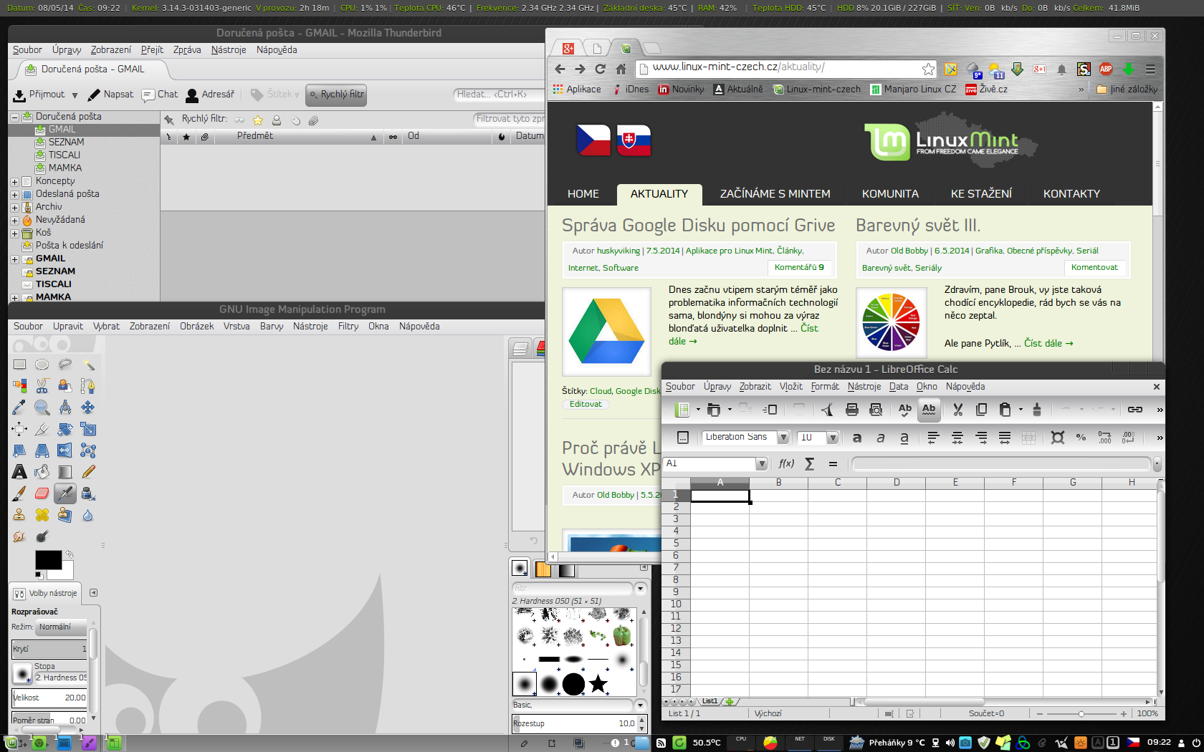Select the Scissors Select tool in GIMP
1204x752 pixels.
tap(42, 386)
